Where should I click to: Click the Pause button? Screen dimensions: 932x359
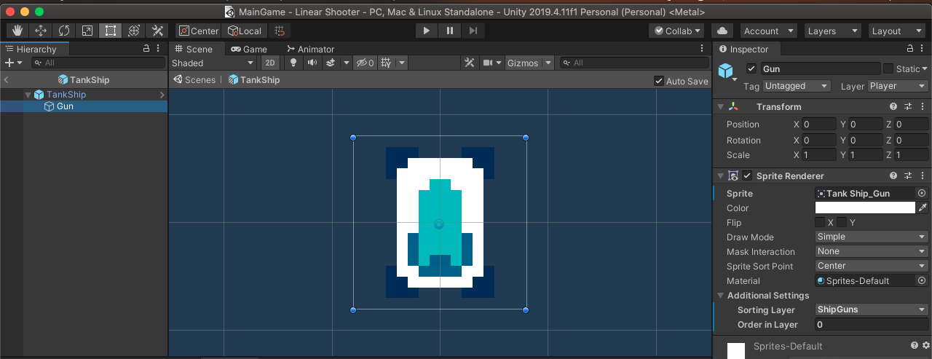coord(450,31)
